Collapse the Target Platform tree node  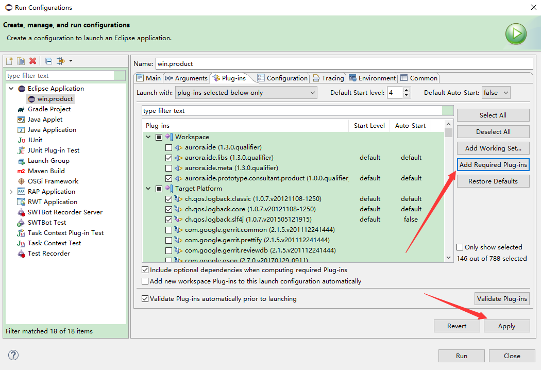pyautogui.click(x=148, y=188)
